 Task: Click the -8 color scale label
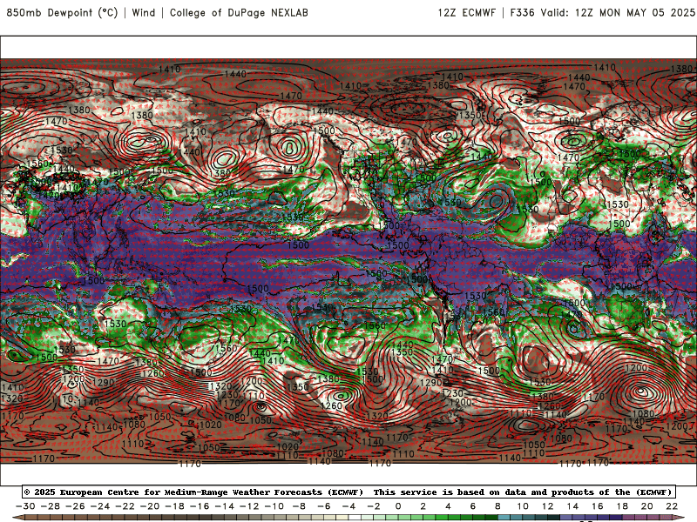point(299,506)
